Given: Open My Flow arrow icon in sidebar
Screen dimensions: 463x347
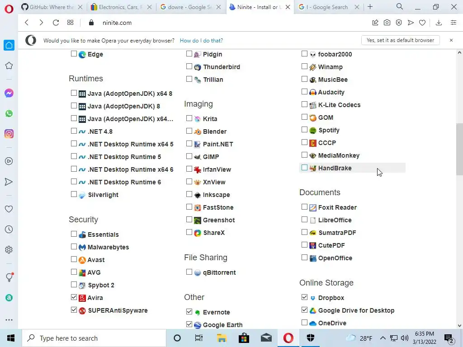Looking at the screenshot, I should coord(9,182).
